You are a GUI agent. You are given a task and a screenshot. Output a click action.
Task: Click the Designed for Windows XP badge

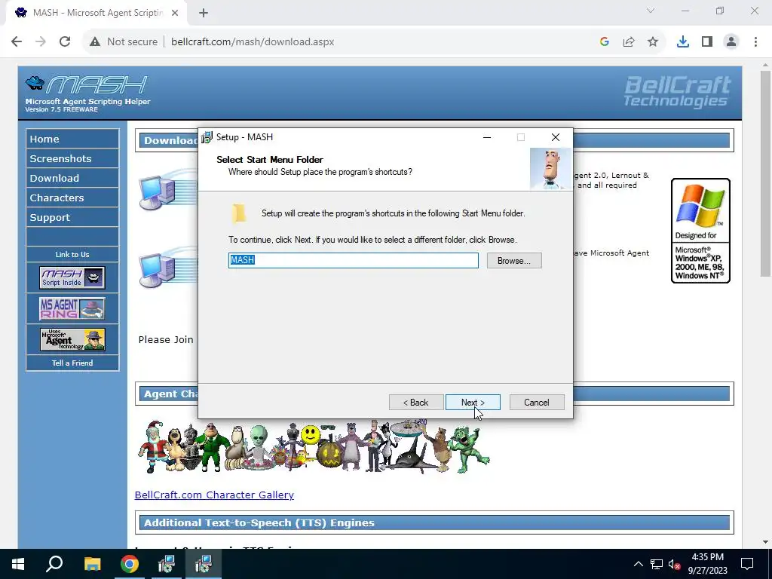click(700, 231)
